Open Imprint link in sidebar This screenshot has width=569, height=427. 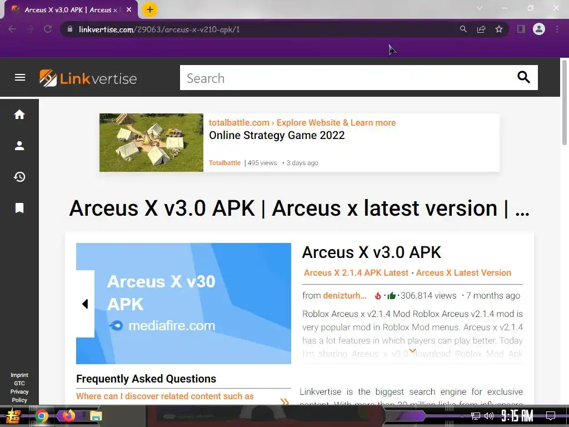[19, 375]
